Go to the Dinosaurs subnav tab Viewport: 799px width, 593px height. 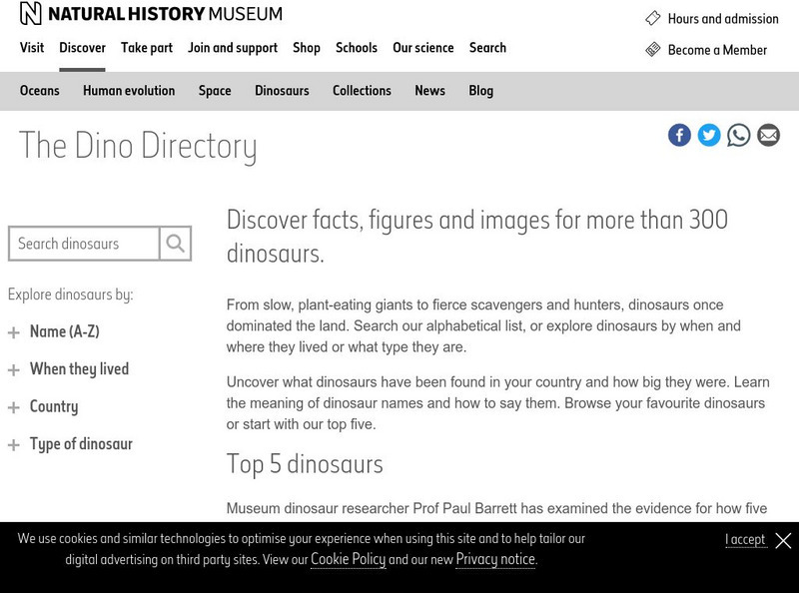(x=282, y=91)
